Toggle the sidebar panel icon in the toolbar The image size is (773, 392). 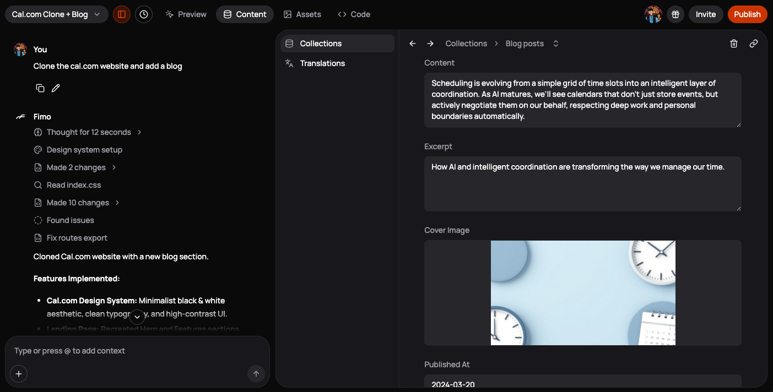point(122,14)
